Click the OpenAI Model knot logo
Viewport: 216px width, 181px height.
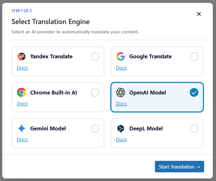121,93
